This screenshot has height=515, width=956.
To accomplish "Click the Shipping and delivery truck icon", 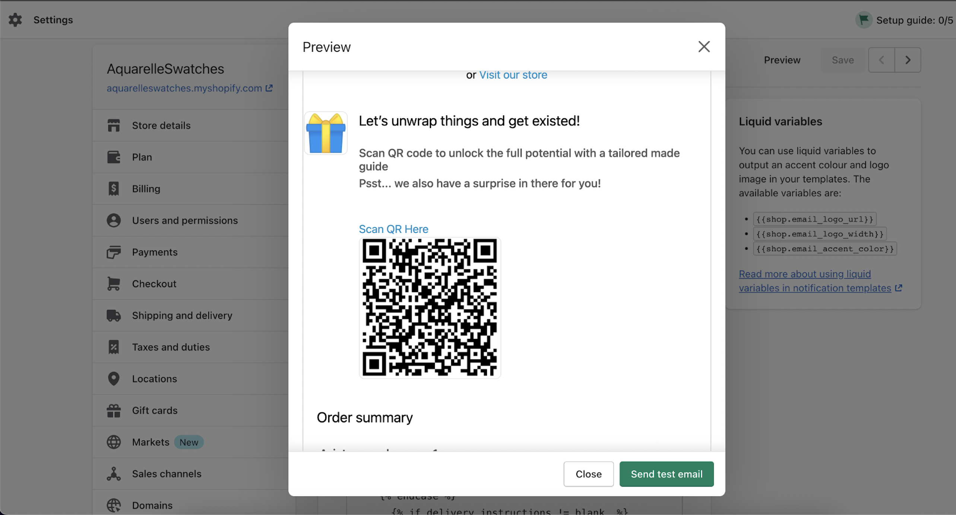I will pos(114,315).
